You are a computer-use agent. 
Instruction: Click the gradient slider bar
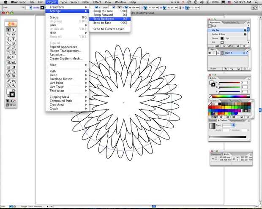point(228,137)
